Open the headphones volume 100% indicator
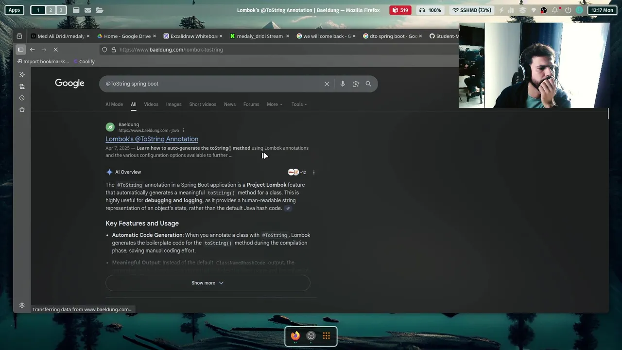The height and width of the screenshot is (350, 622). pyautogui.click(x=430, y=10)
